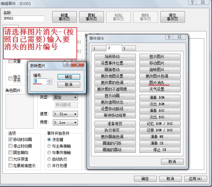
Task: Close the 删除图片 dialog
Action: (77, 64)
